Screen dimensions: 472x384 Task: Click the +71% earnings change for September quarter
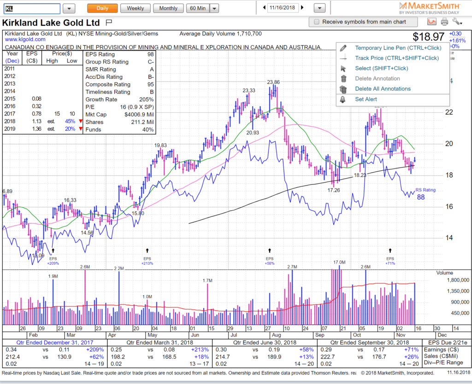411,350
